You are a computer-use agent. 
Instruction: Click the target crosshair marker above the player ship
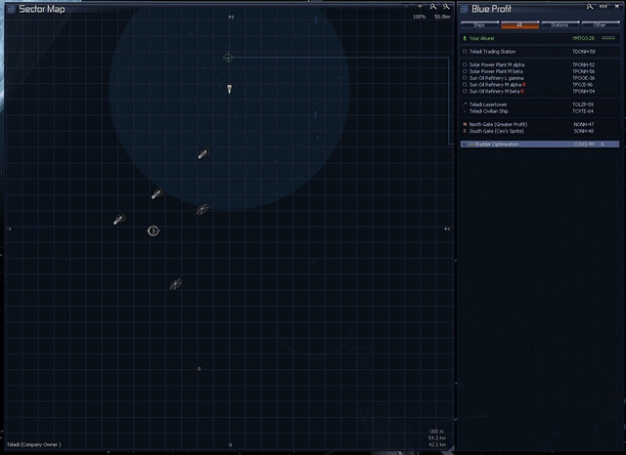pyautogui.click(x=228, y=58)
